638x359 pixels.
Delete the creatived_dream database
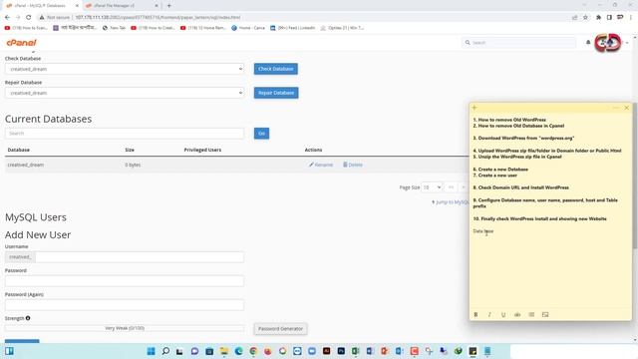(353, 165)
